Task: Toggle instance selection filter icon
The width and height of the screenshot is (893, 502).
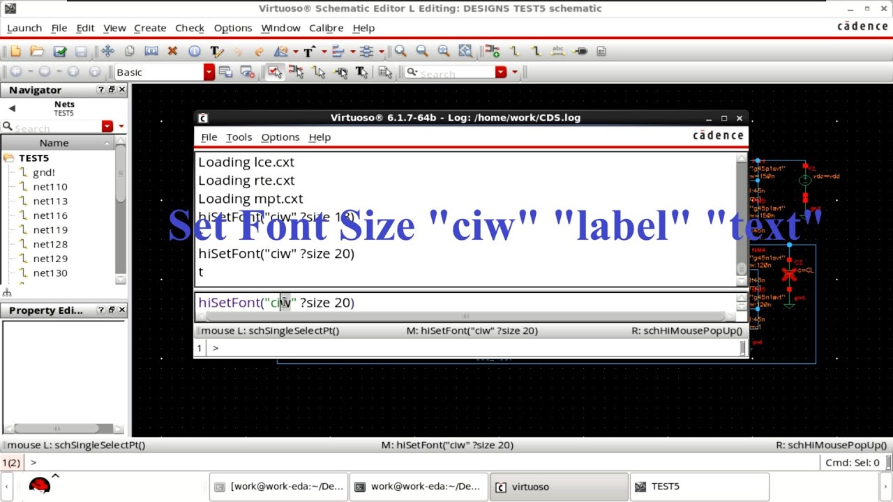Action: [x=296, y=72]
